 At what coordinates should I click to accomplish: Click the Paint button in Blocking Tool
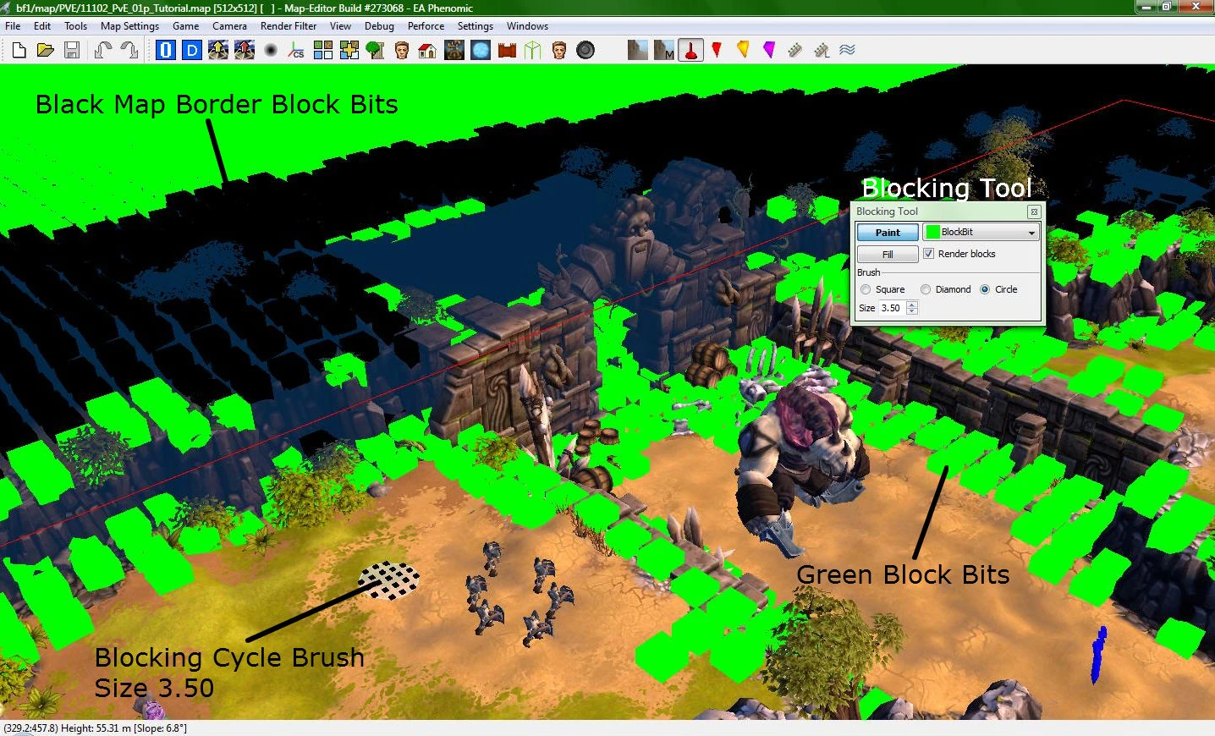pyautogui.click(x=888, y=233)
